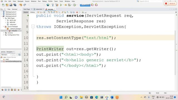The image size is (178, 100).
Task: Click the Open Project toolbar icon
Action: 11,5
